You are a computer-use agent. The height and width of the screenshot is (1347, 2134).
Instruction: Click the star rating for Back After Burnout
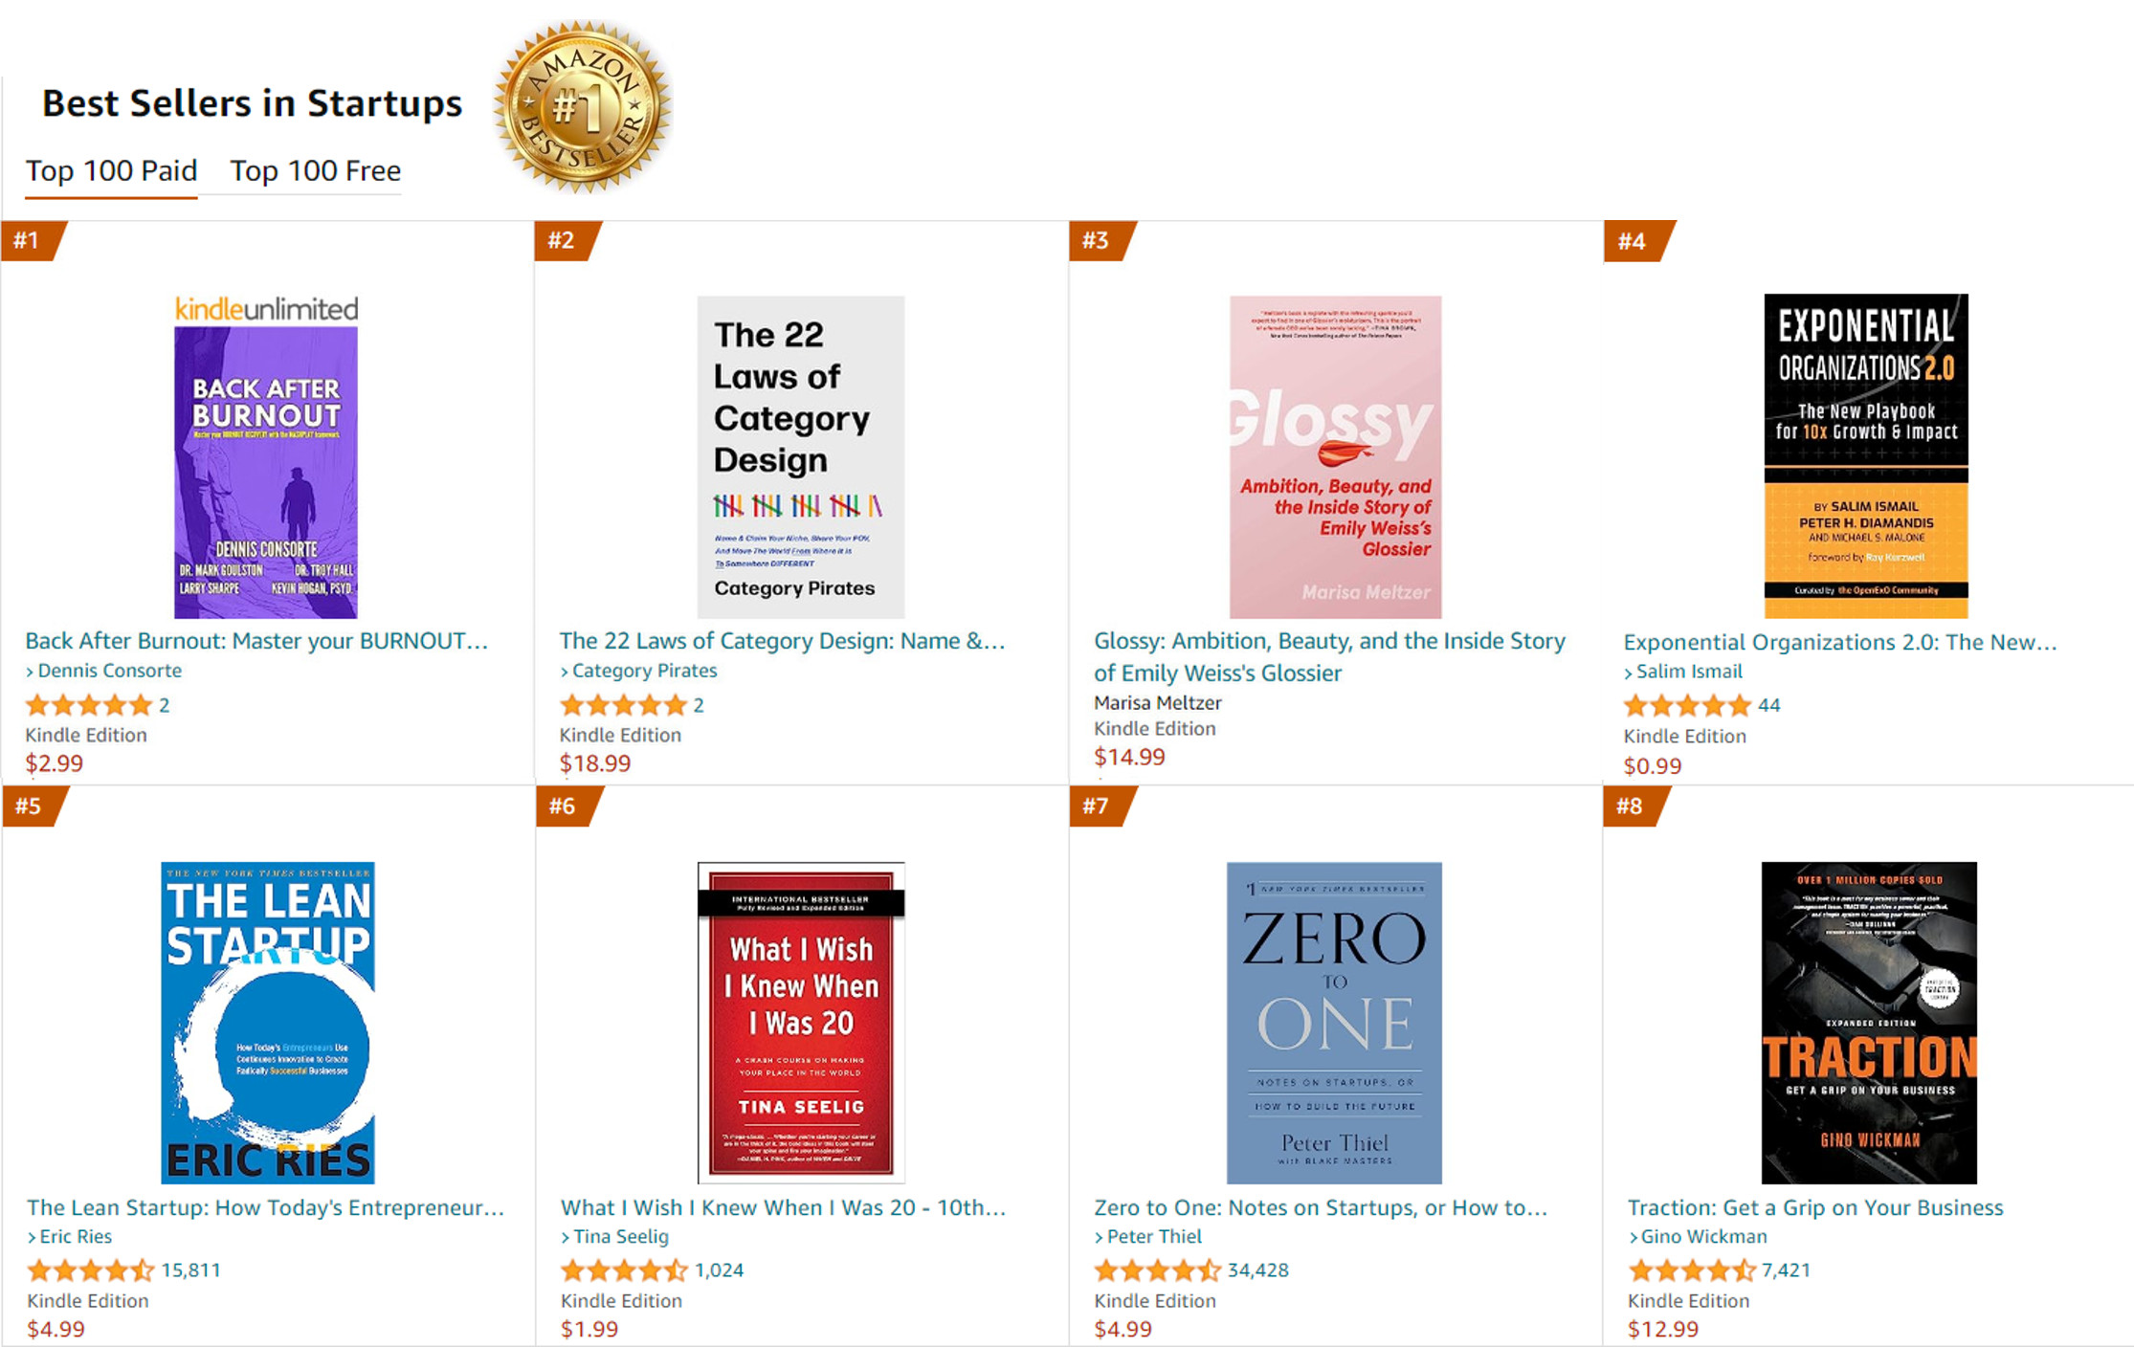point(88,706)
